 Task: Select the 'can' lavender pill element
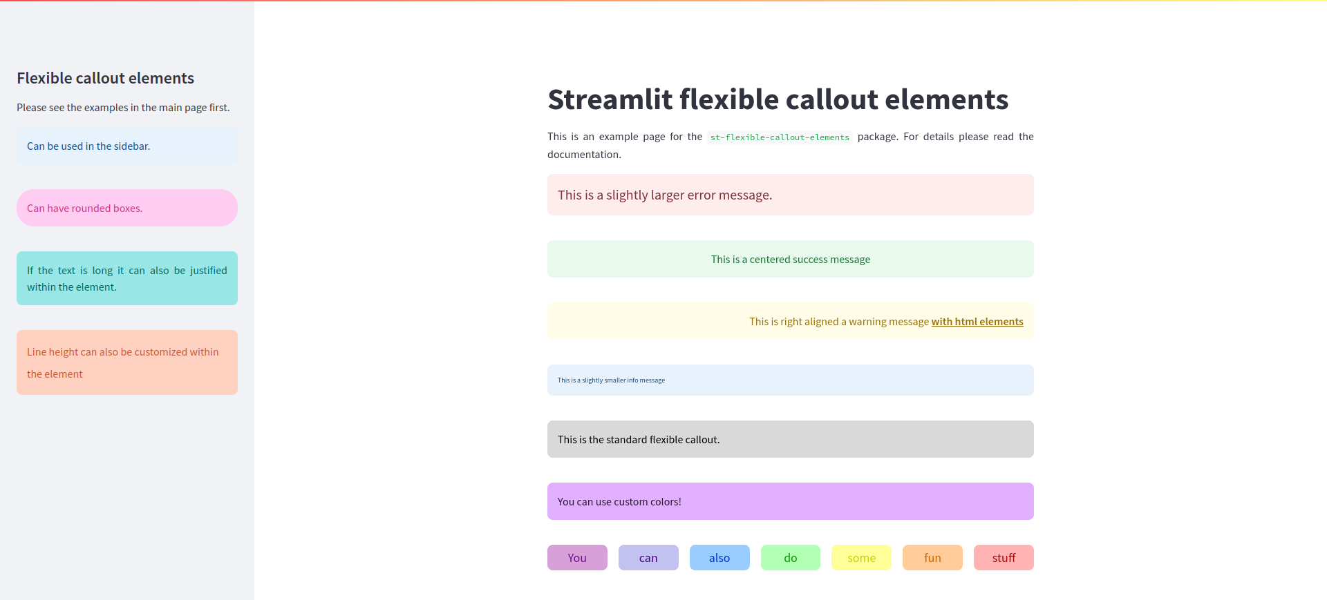(x=648, y=557)
